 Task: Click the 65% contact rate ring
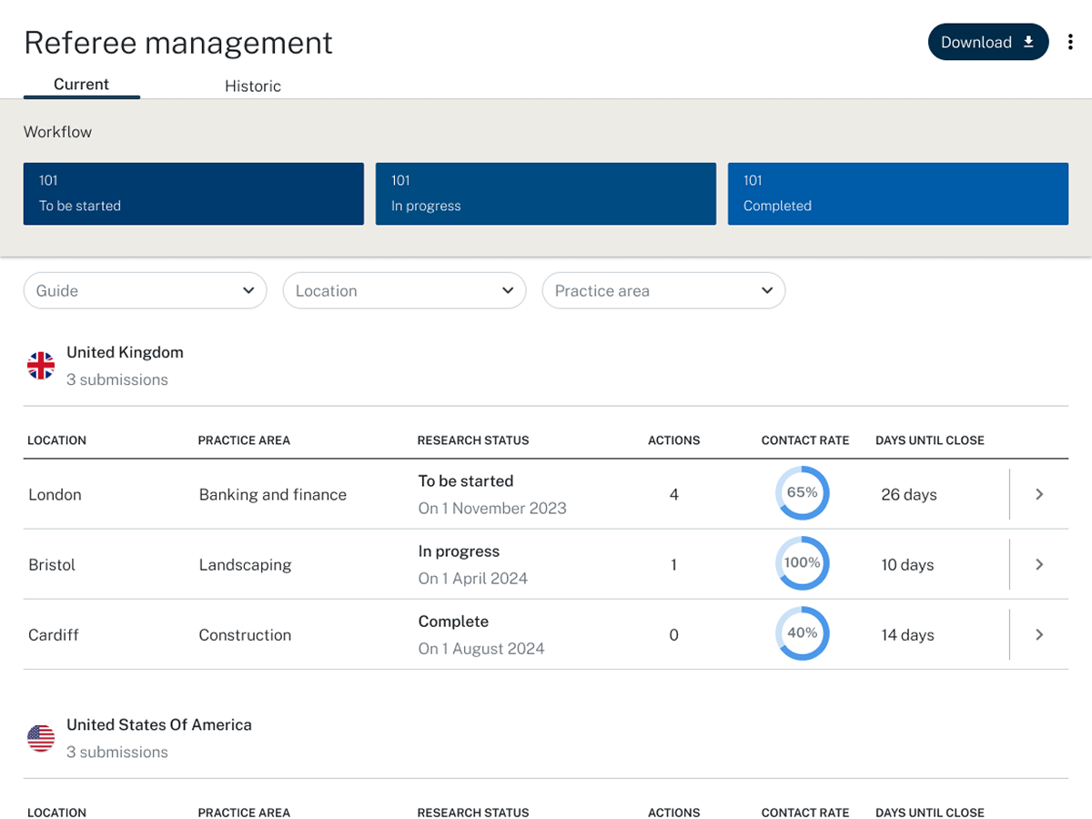802,493
